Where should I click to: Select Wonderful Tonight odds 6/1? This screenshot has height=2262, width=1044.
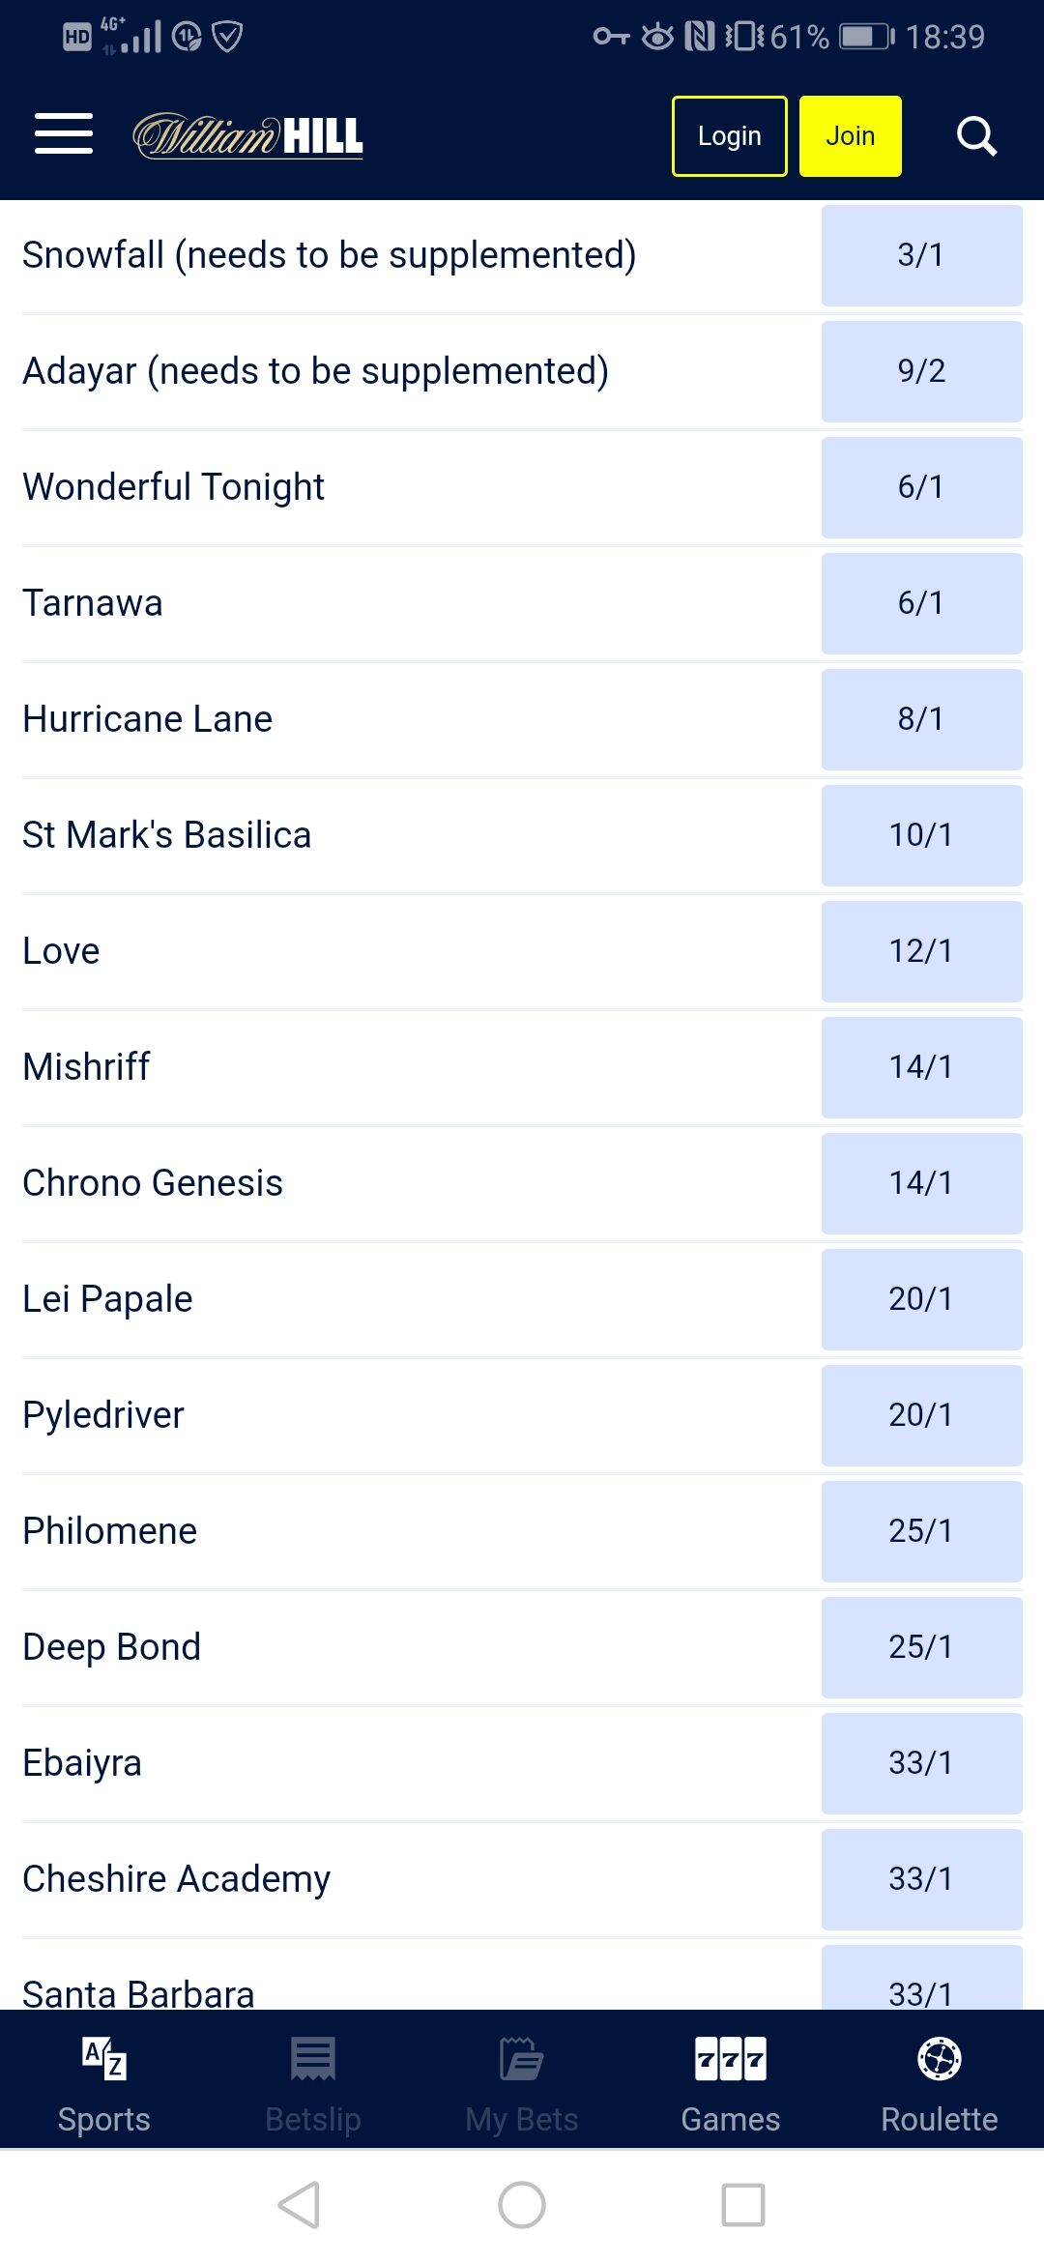(x=921, y=487)
